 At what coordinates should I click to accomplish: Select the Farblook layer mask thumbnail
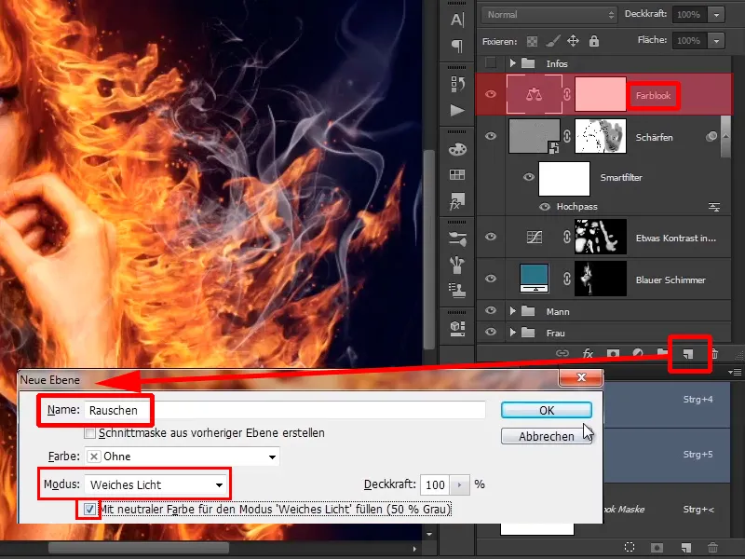601,94
